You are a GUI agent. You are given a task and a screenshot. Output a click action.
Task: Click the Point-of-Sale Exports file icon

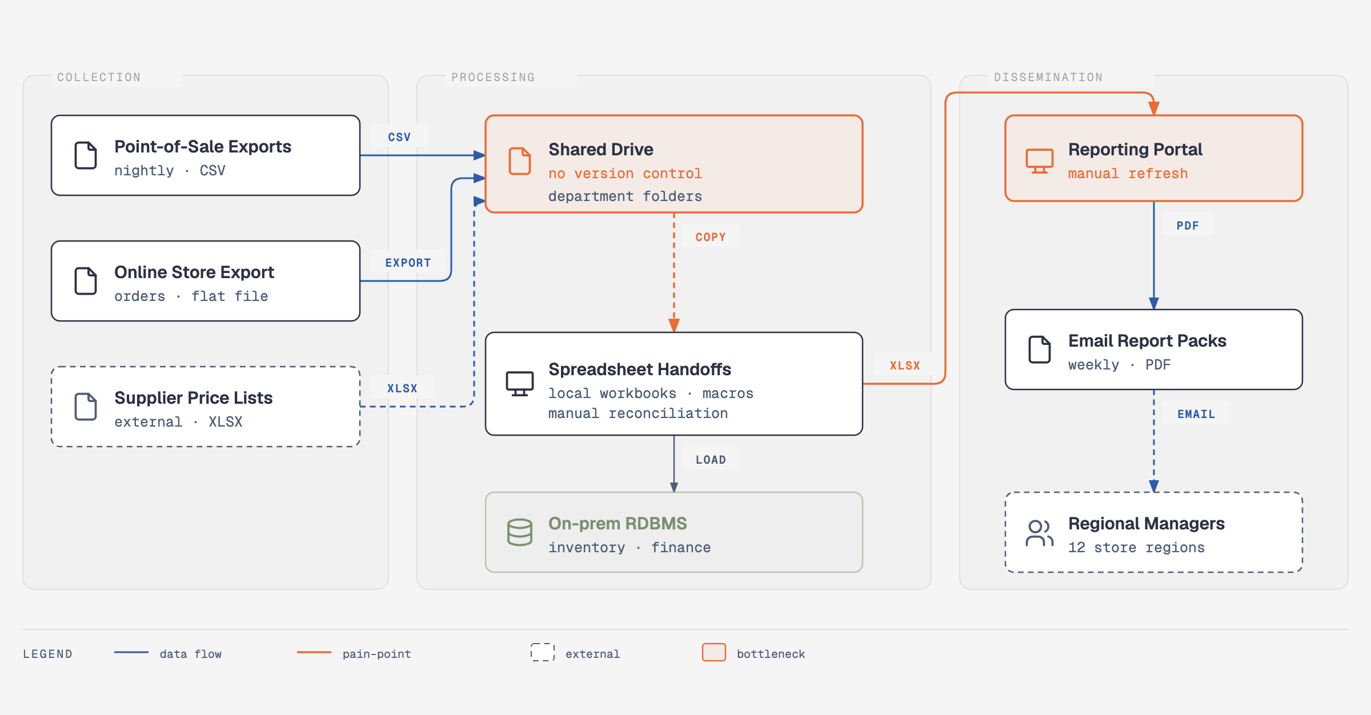coord(86,155)
